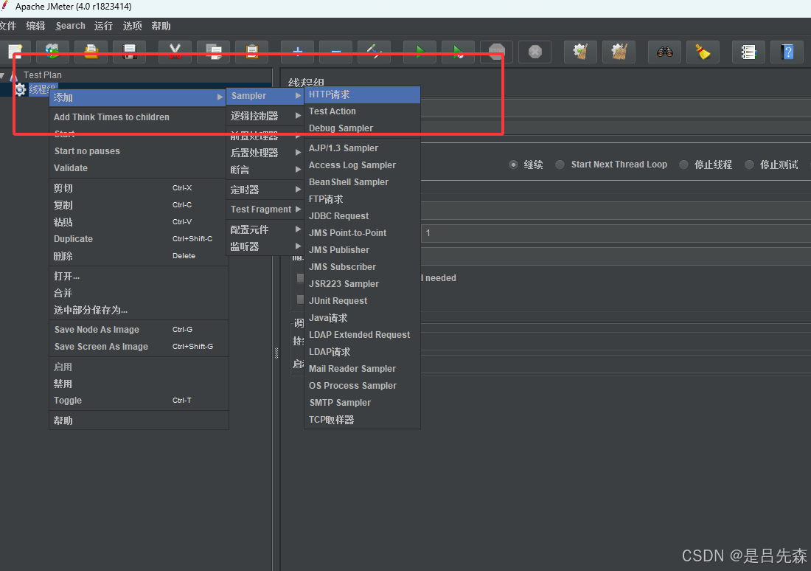This screenshot has height=571, width=811.
Task: Open the 编辑 menu in menu bar
Action: (35, 26)
